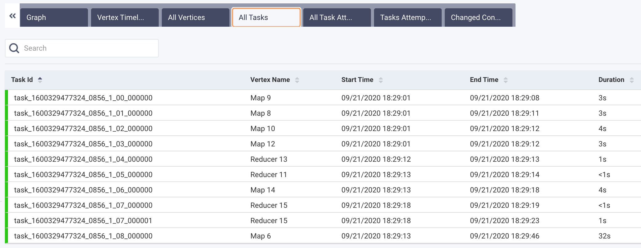Sort the Duration column
Image resolution: width=641 pixels, height=248 pixels.
click(x=632, y=80)
